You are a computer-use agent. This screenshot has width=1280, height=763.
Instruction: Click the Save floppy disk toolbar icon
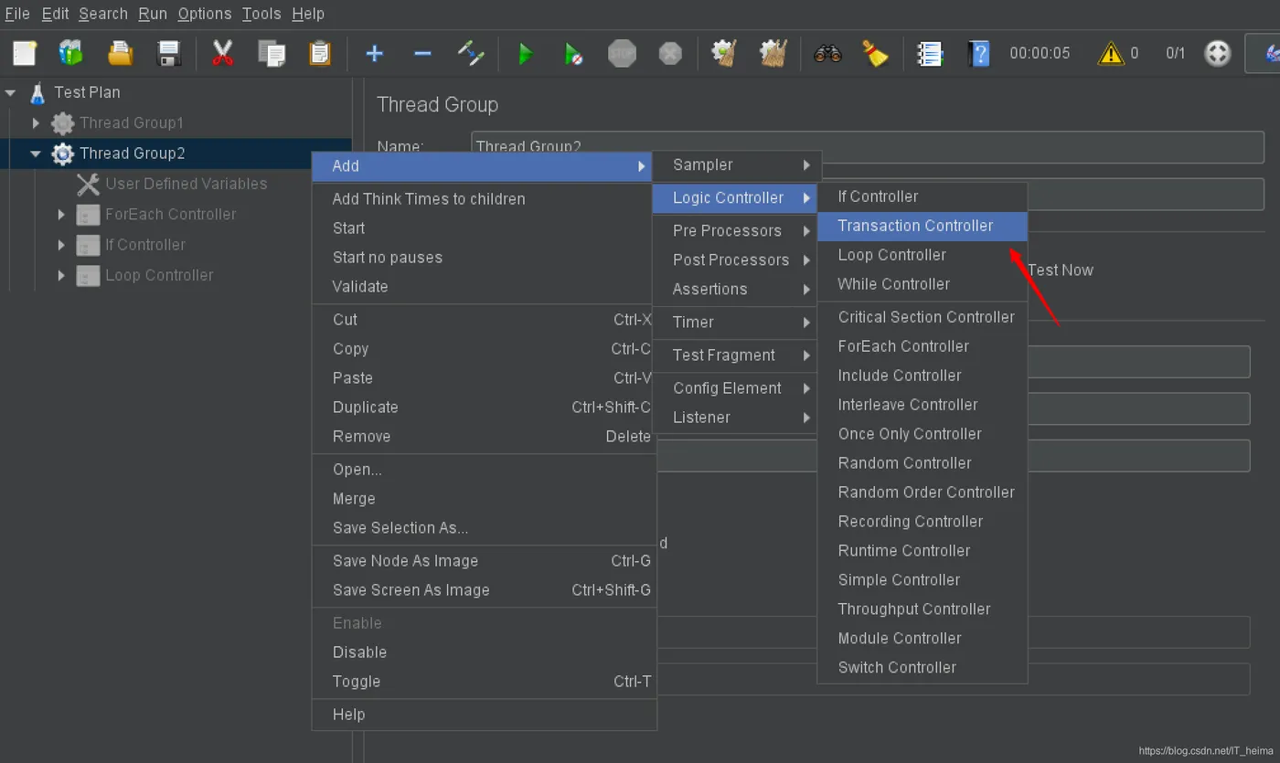(169, 54)
